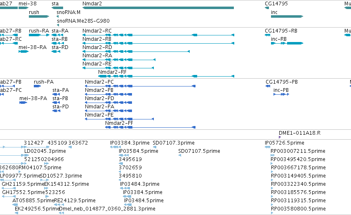Screen dimensions: 351x215
Task: Select the IP05726.5prime EST label
Action: tap(284, 143)
